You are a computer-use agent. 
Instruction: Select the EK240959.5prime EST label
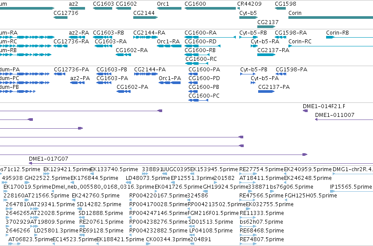click(308, 169)
